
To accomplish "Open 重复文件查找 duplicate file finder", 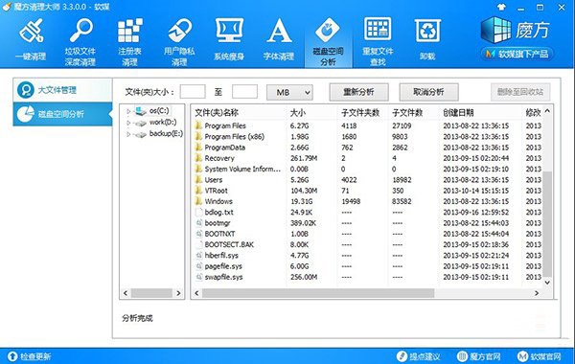I will pyautogui.click(x=378, y=42).
